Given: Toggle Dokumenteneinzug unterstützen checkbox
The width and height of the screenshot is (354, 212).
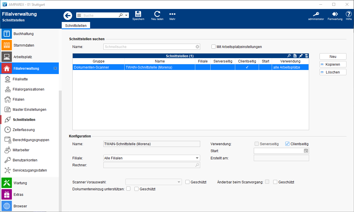Looking at the screenshot, I should coord(128,189).
